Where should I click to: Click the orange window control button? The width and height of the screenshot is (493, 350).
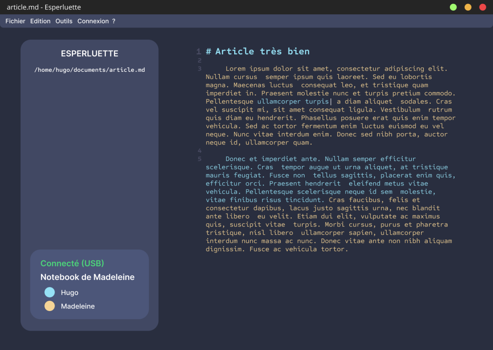[x=468, y=7]
